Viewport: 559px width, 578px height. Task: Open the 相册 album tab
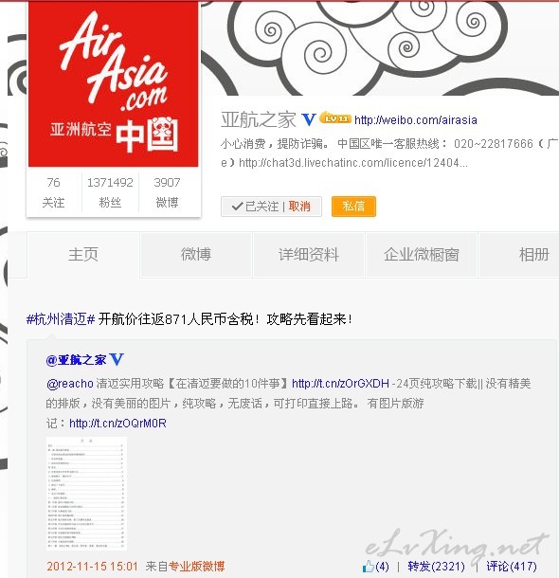(534, 255)
